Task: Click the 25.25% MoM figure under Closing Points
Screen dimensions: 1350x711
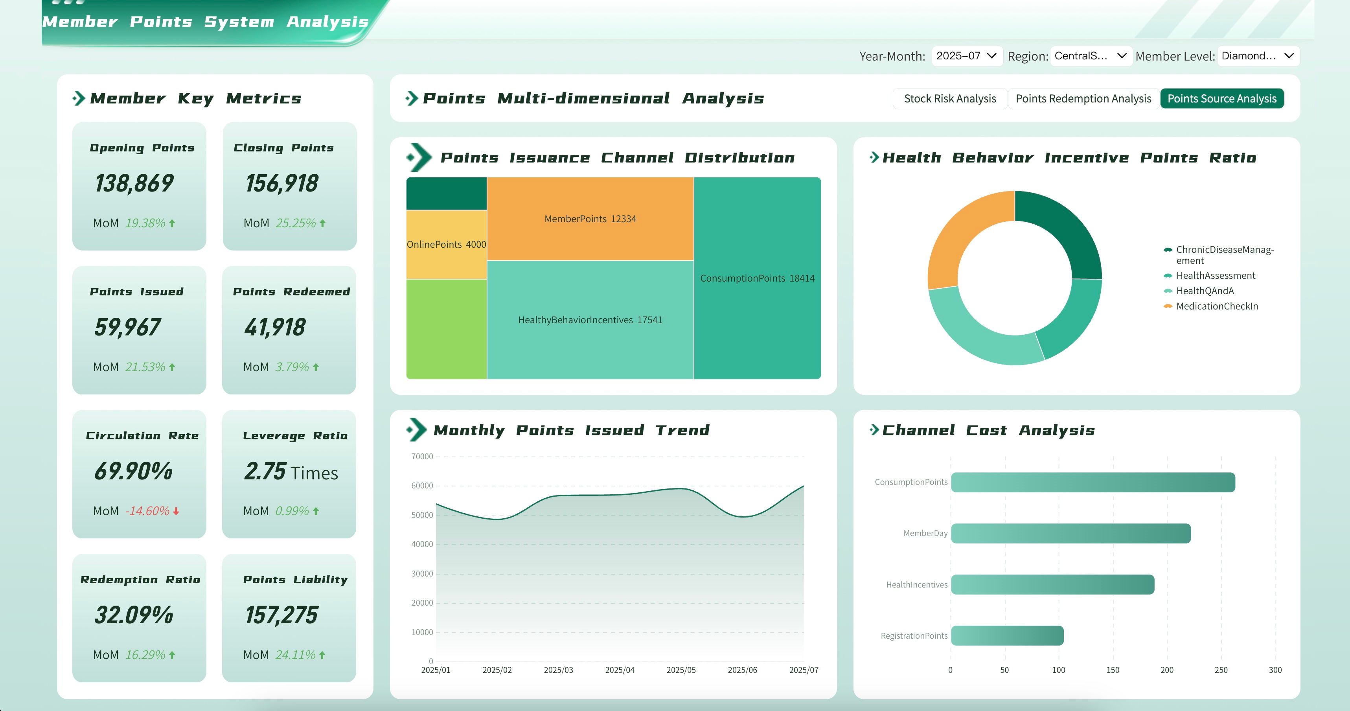Action: coord(296,223)
